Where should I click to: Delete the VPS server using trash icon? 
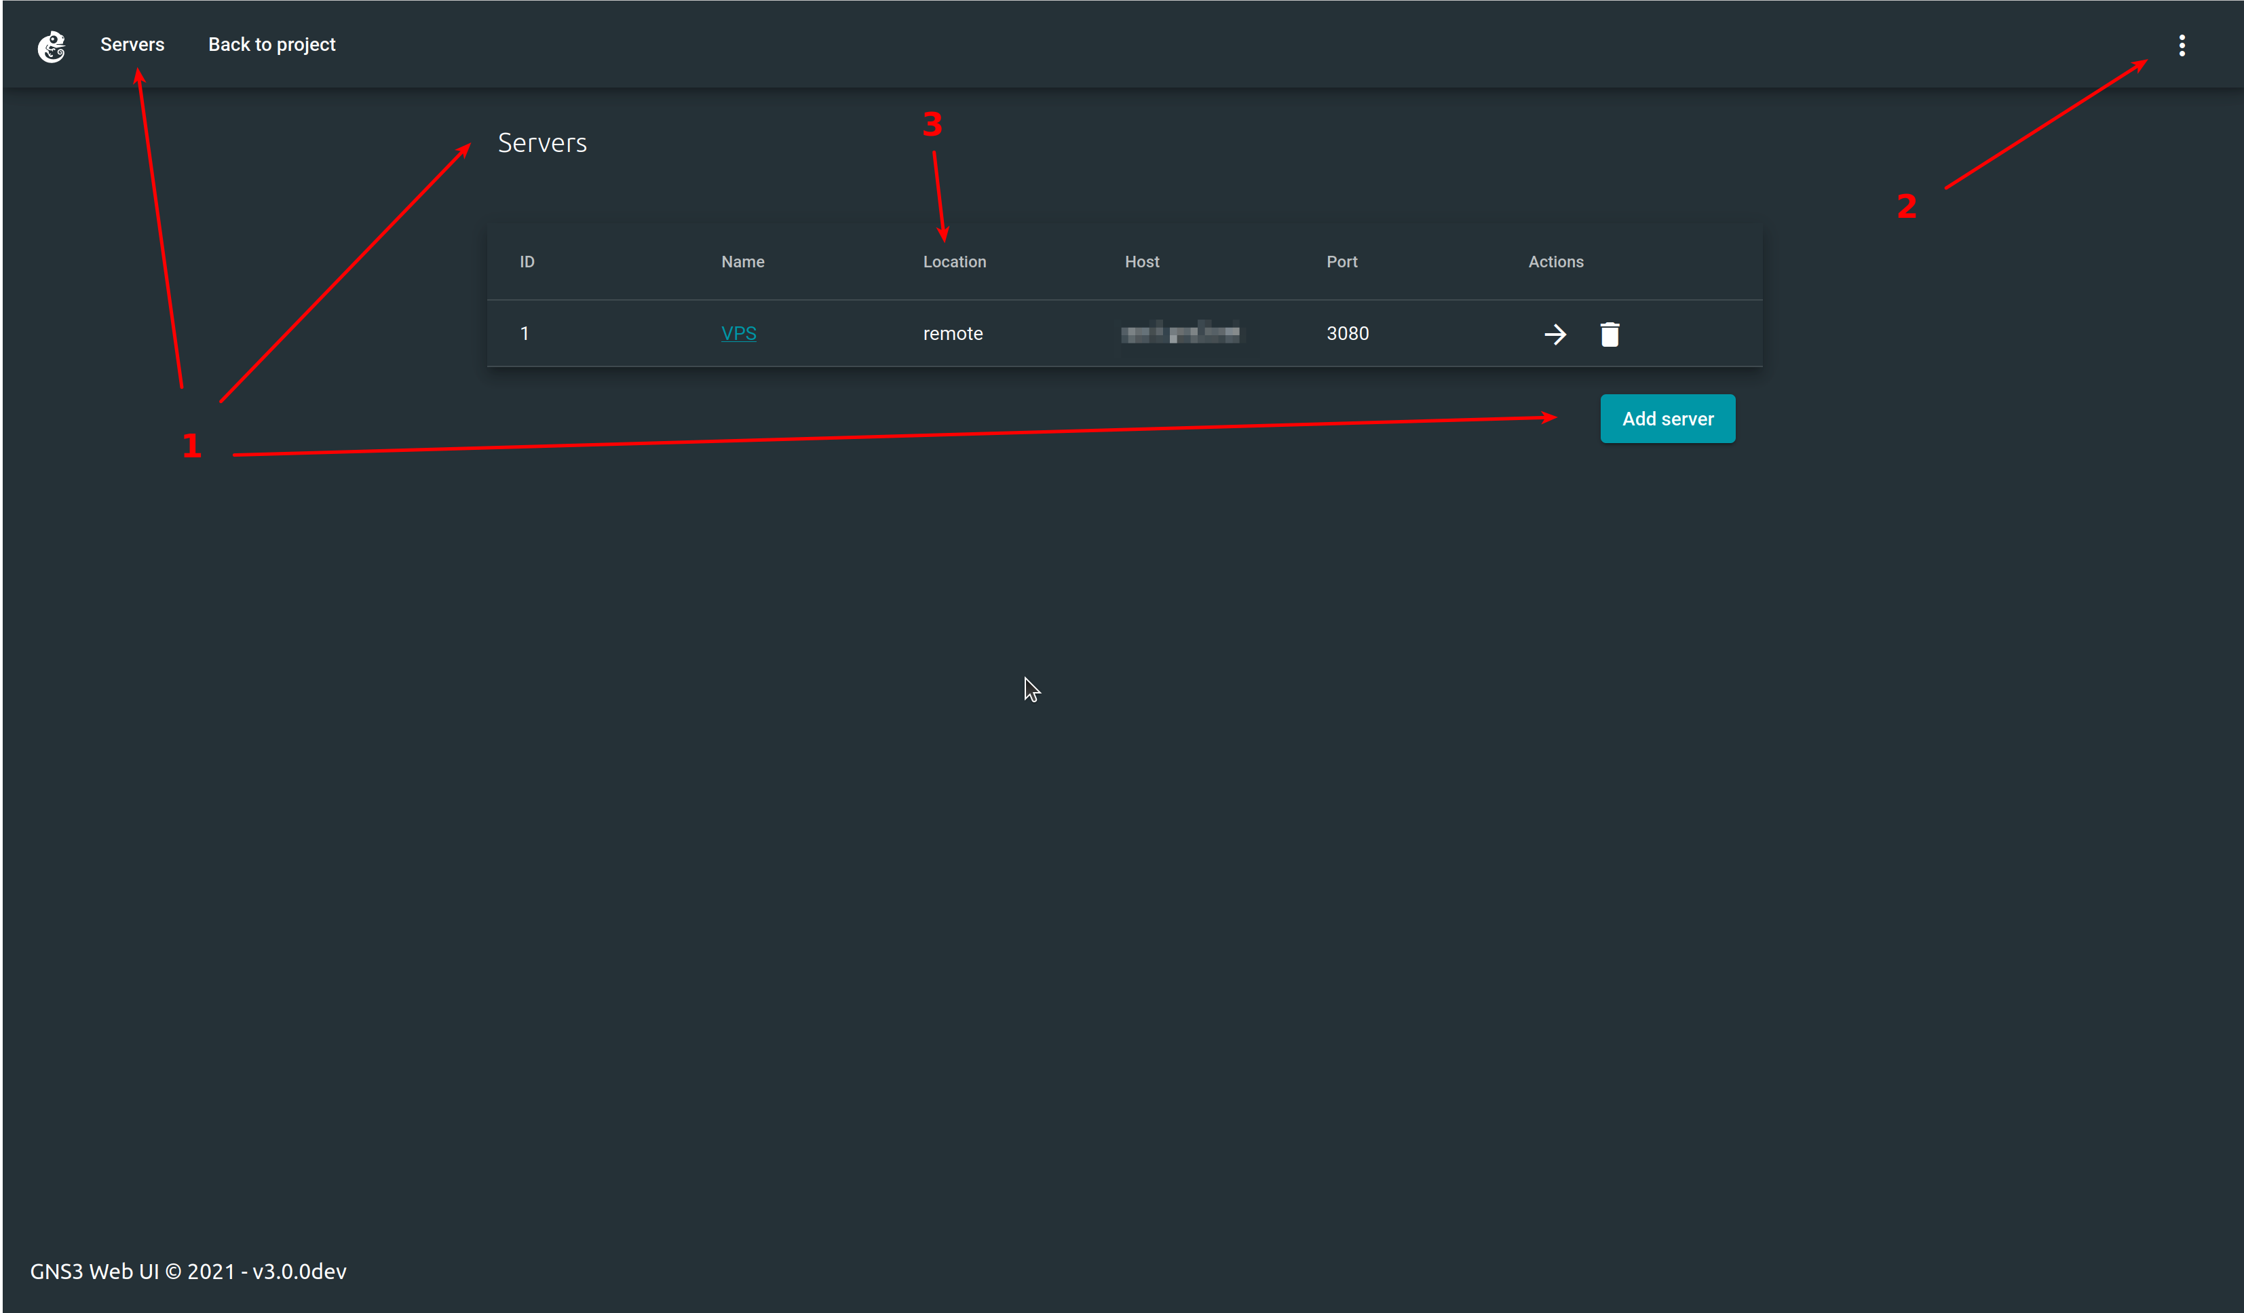[1610, 334]
